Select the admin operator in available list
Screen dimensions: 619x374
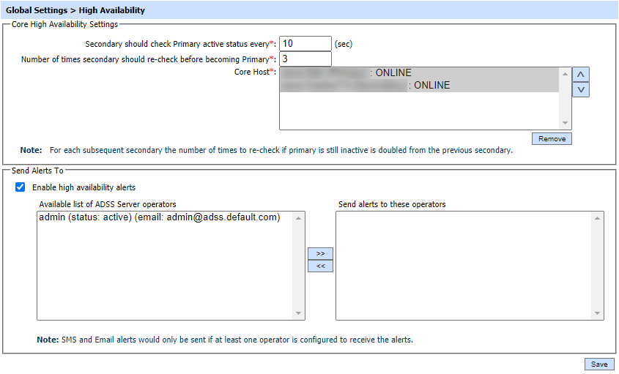point(159,217)
